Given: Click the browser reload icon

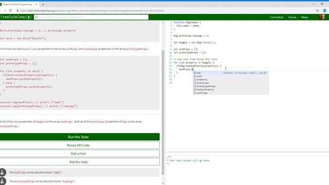Looking at the screenshot, I should pos(10,10).
